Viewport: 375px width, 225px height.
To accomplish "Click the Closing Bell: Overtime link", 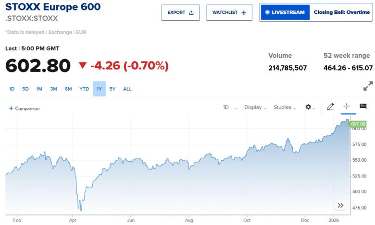I will [x=342, y=12].
